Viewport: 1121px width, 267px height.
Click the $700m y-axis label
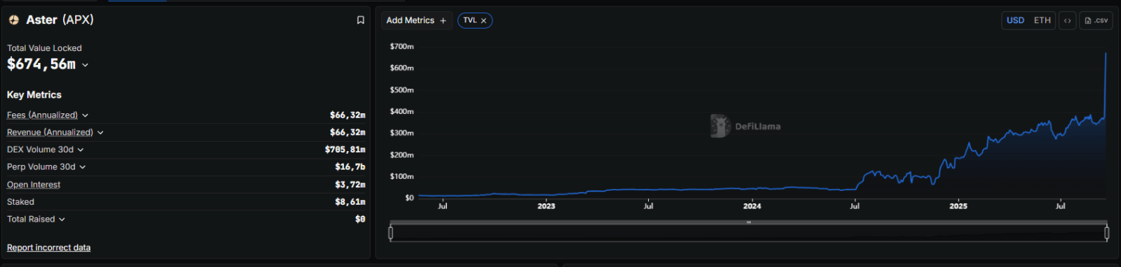[x=401, y=46]
